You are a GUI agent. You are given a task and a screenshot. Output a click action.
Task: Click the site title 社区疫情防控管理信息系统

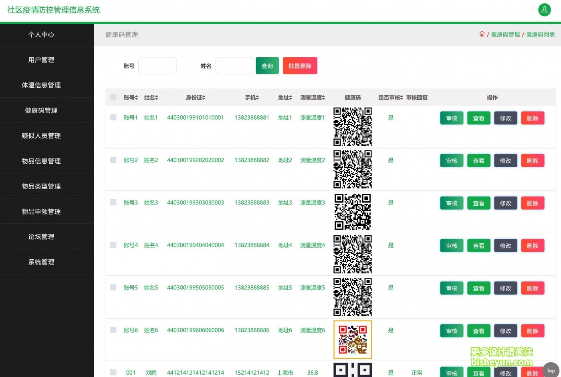coord(54,10)
